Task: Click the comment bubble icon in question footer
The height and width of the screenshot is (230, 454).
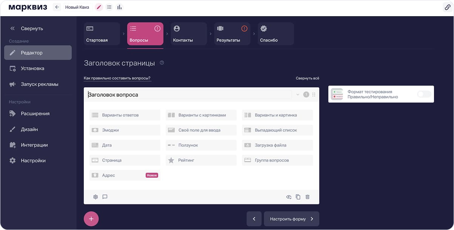Action: point(105,197)
